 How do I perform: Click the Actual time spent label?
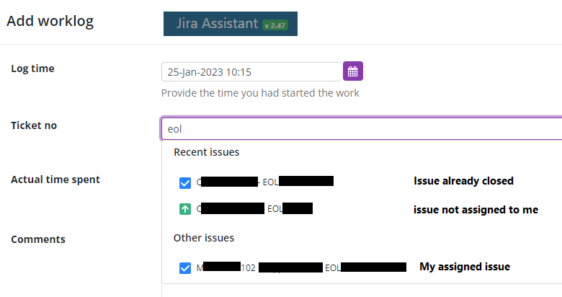pos(55,179)
